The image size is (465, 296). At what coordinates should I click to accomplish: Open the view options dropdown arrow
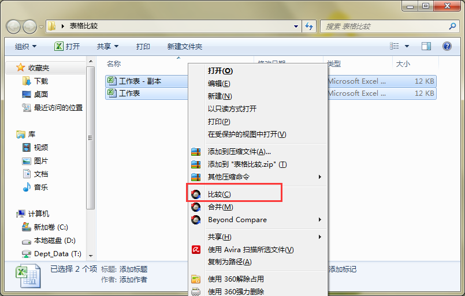(x=407, y=46)
